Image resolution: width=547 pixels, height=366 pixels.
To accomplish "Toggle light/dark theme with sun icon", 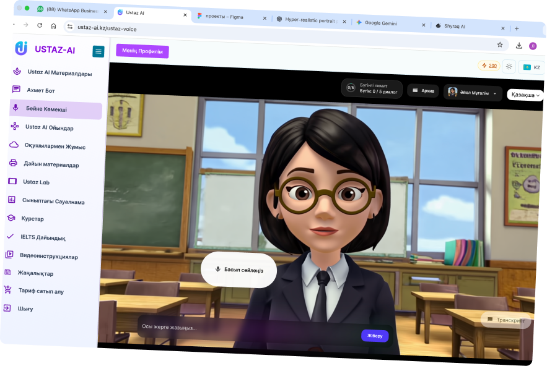I will coord(509,66).
